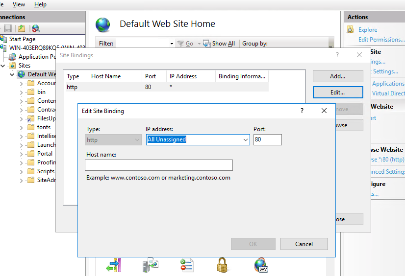Click the help question mark in Site Bindings
This screenshot has height=276, width=405.
coord(337,55)
